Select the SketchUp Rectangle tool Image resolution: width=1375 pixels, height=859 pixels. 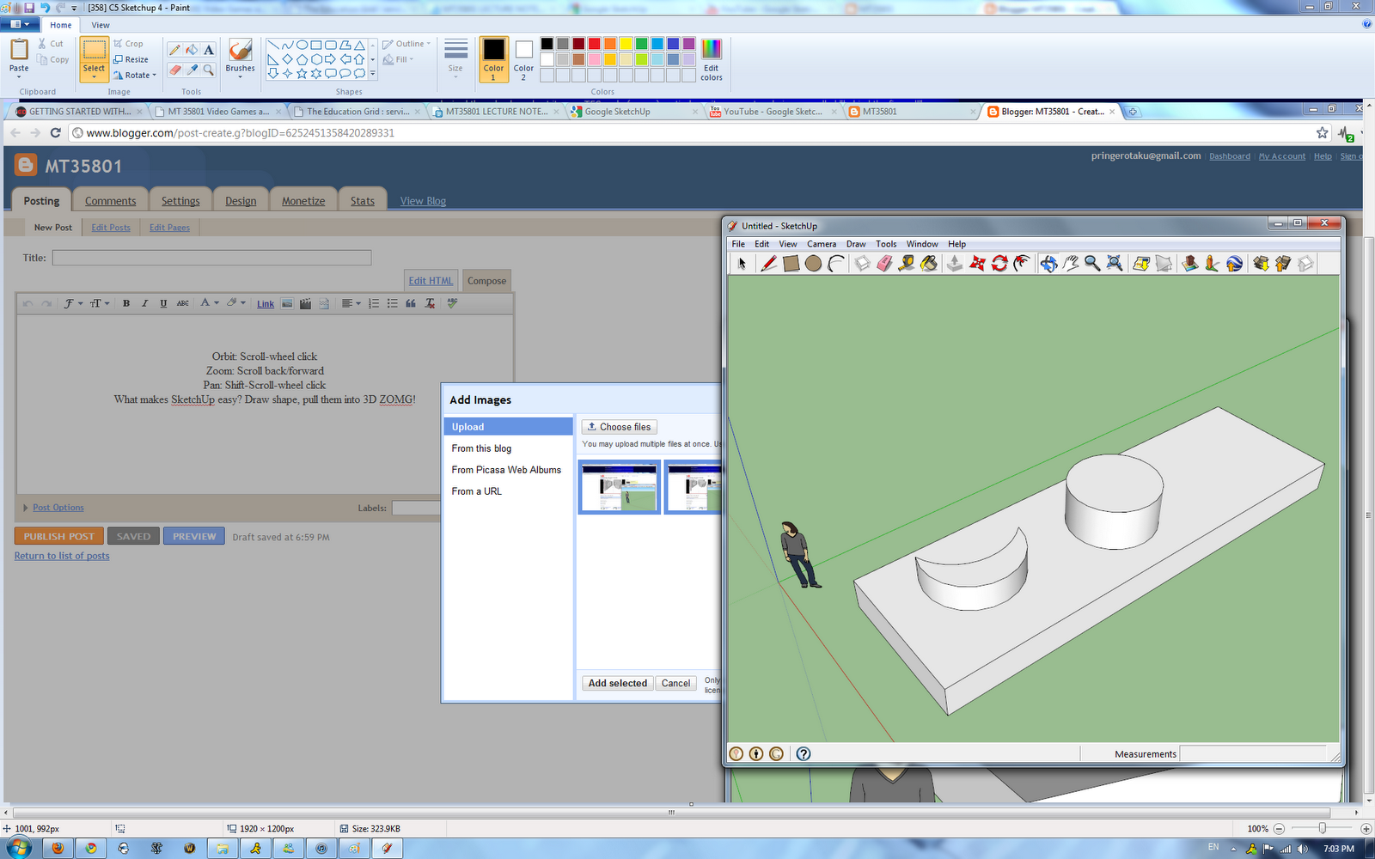[x=791, y=264]
